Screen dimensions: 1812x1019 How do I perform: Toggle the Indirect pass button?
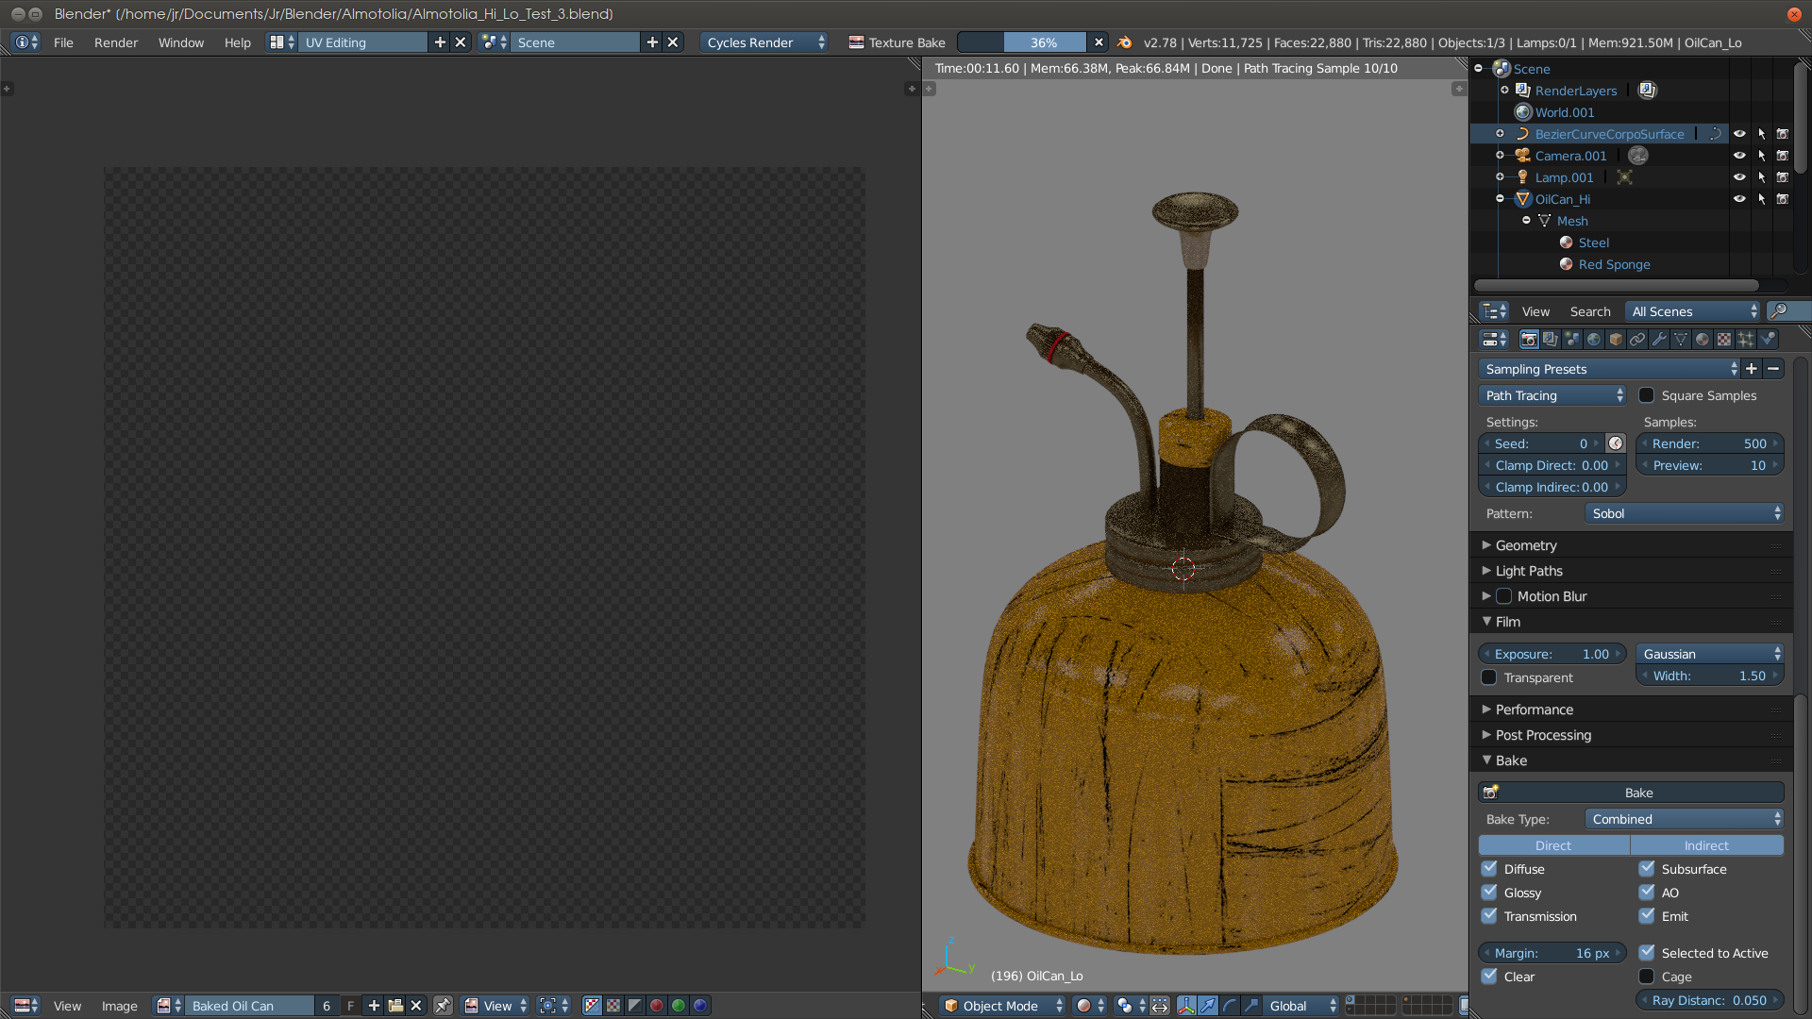(x=1706, y=845)
